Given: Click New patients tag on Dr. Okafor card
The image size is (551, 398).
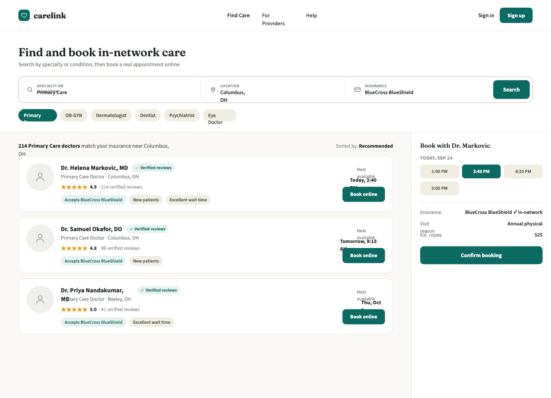Looking at the screenshot, I should [x=146, y=261].
